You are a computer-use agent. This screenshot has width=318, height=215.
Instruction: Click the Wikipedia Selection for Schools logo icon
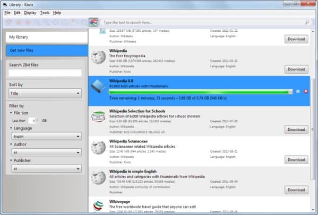tap(98, 117)
